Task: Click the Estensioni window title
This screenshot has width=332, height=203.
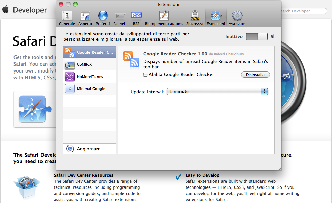Action: pyautogui.click(x=169, y=4)
